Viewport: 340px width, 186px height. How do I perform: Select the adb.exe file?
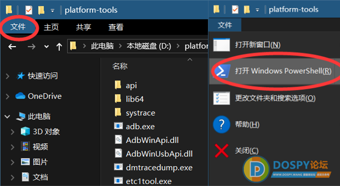(x=140, y=126)
